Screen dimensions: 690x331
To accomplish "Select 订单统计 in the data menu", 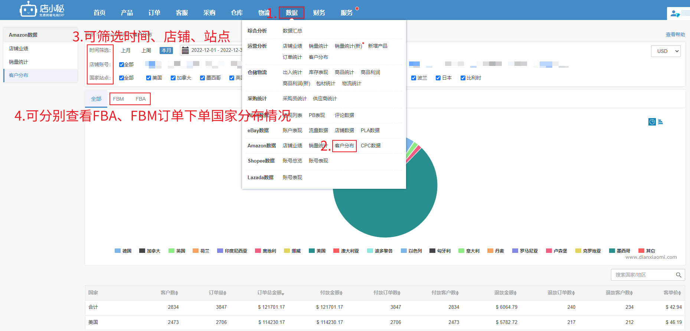I will [292, 57].
